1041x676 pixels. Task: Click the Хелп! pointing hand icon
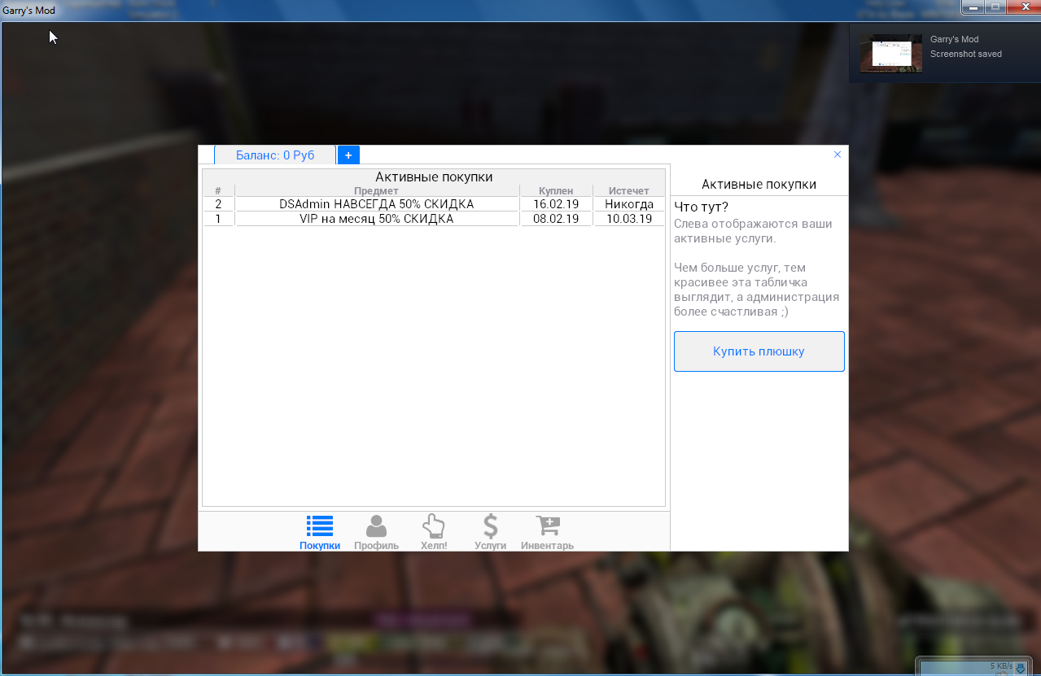pos(433,526)
